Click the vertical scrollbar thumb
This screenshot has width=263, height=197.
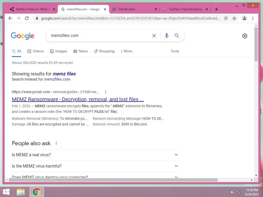256,44
